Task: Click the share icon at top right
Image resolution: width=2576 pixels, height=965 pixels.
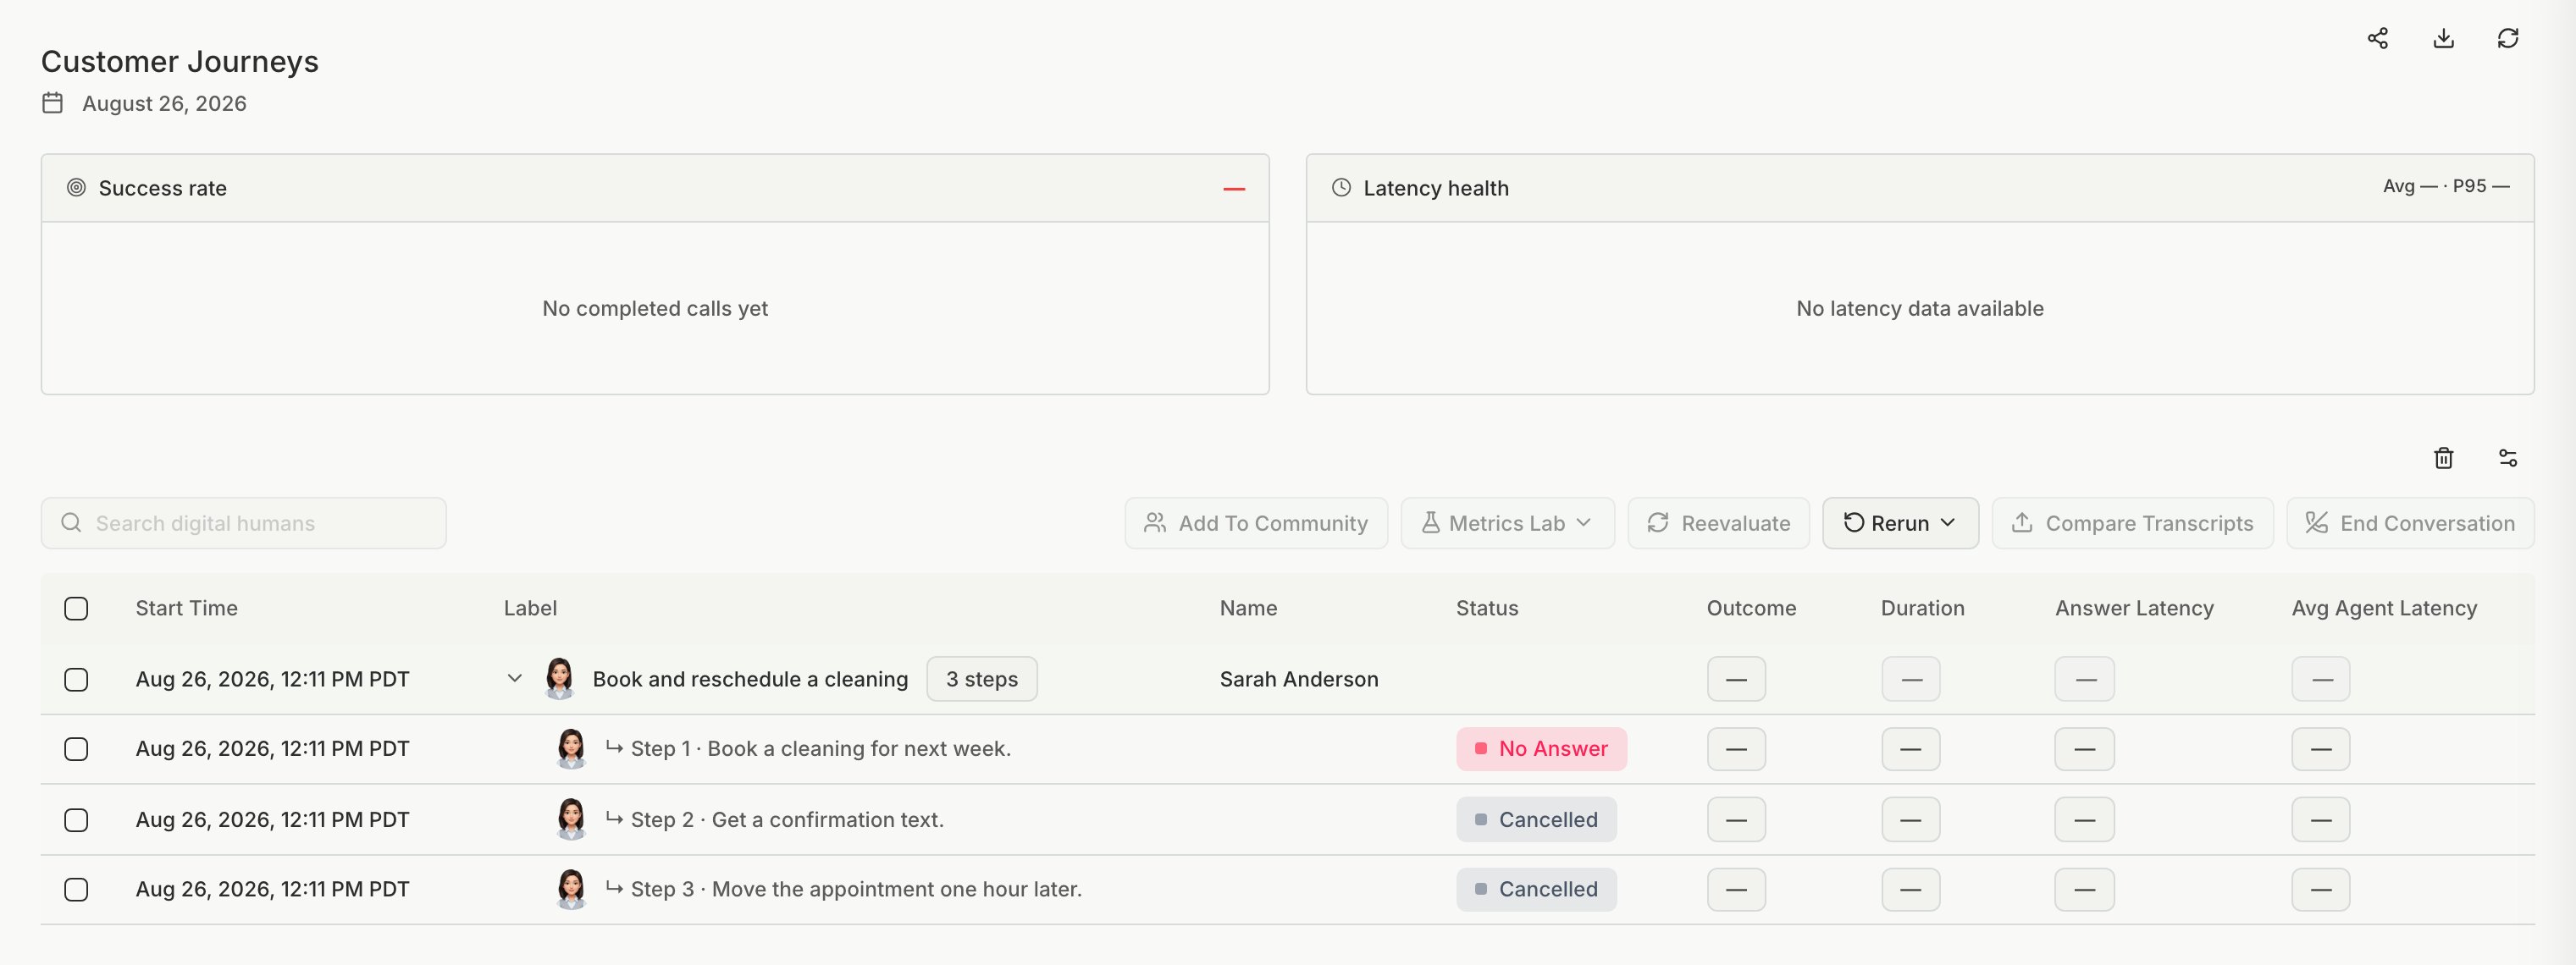Action: point(2377,38)
